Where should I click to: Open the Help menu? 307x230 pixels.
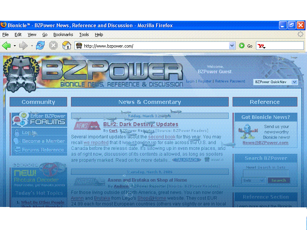[99, 34]
